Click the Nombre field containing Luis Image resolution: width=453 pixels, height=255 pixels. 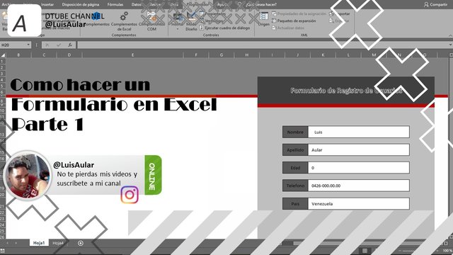[359, 132]
